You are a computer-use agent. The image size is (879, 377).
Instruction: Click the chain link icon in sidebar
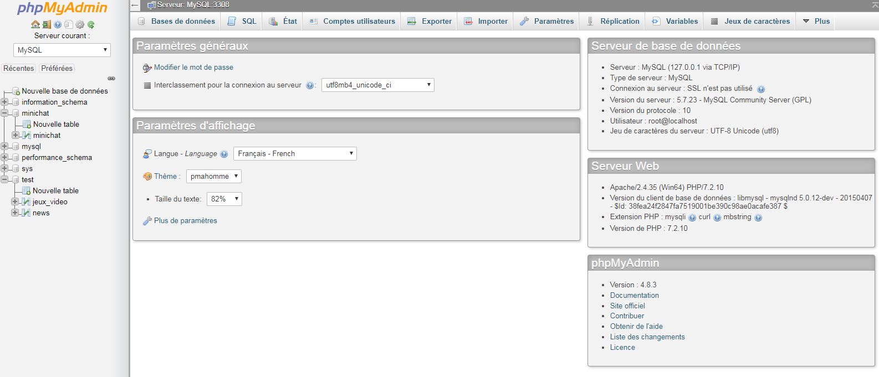[111, 79]
